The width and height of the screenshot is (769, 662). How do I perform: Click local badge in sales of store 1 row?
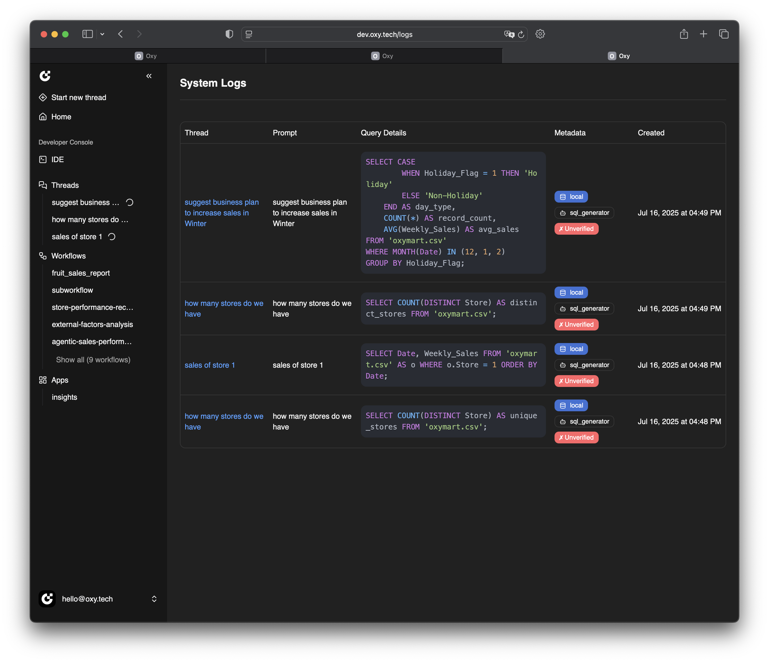[571, 349]
